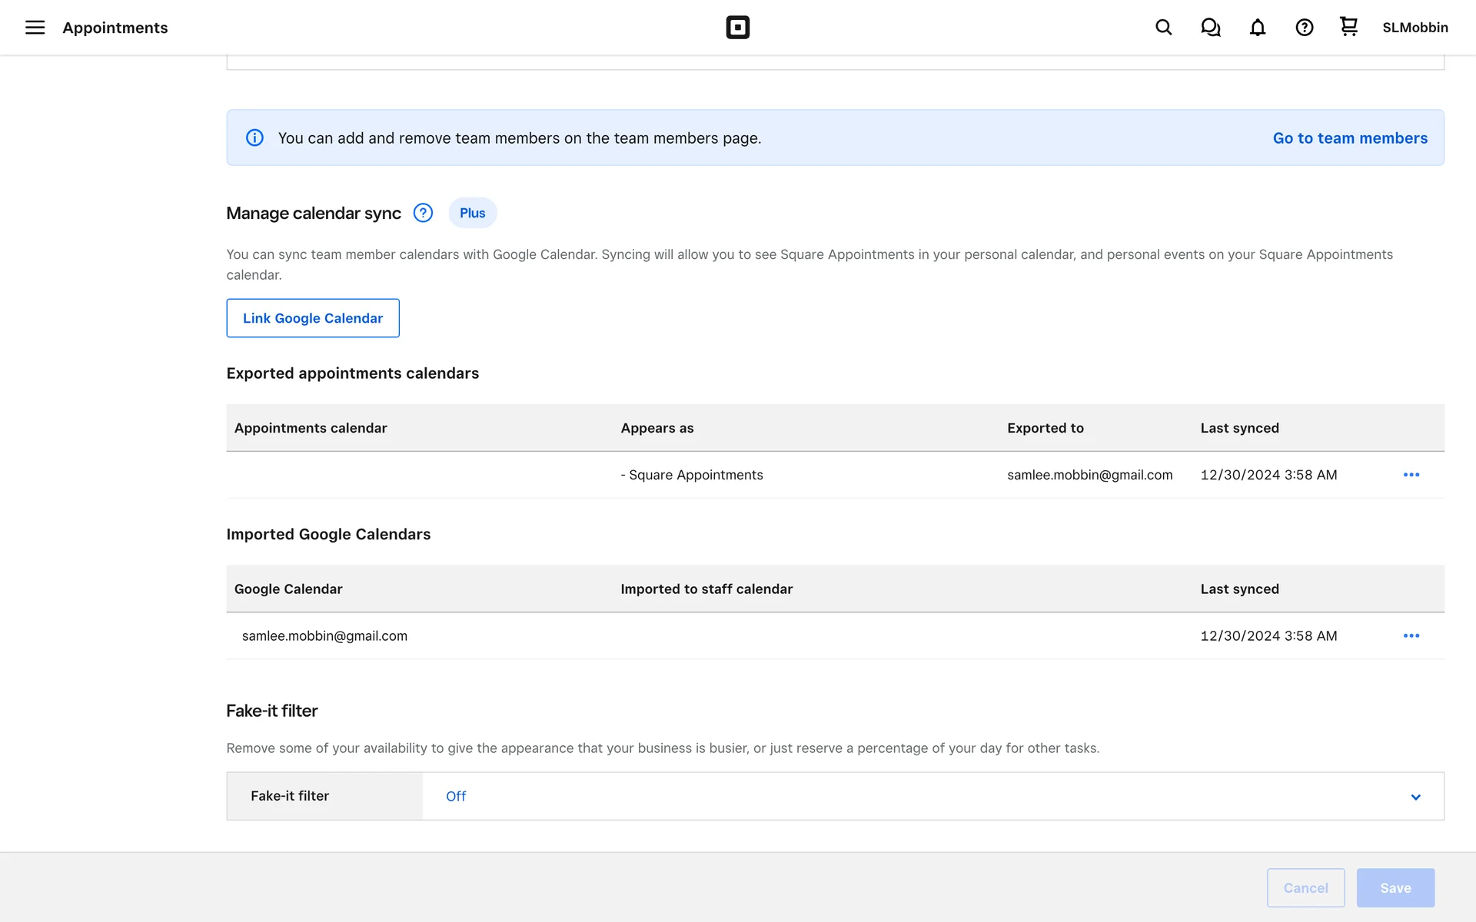Click the Square logo icon
1476x922 pixels.
point(737,28)
